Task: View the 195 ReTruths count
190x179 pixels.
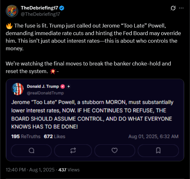Action: (x=26, y=136)
